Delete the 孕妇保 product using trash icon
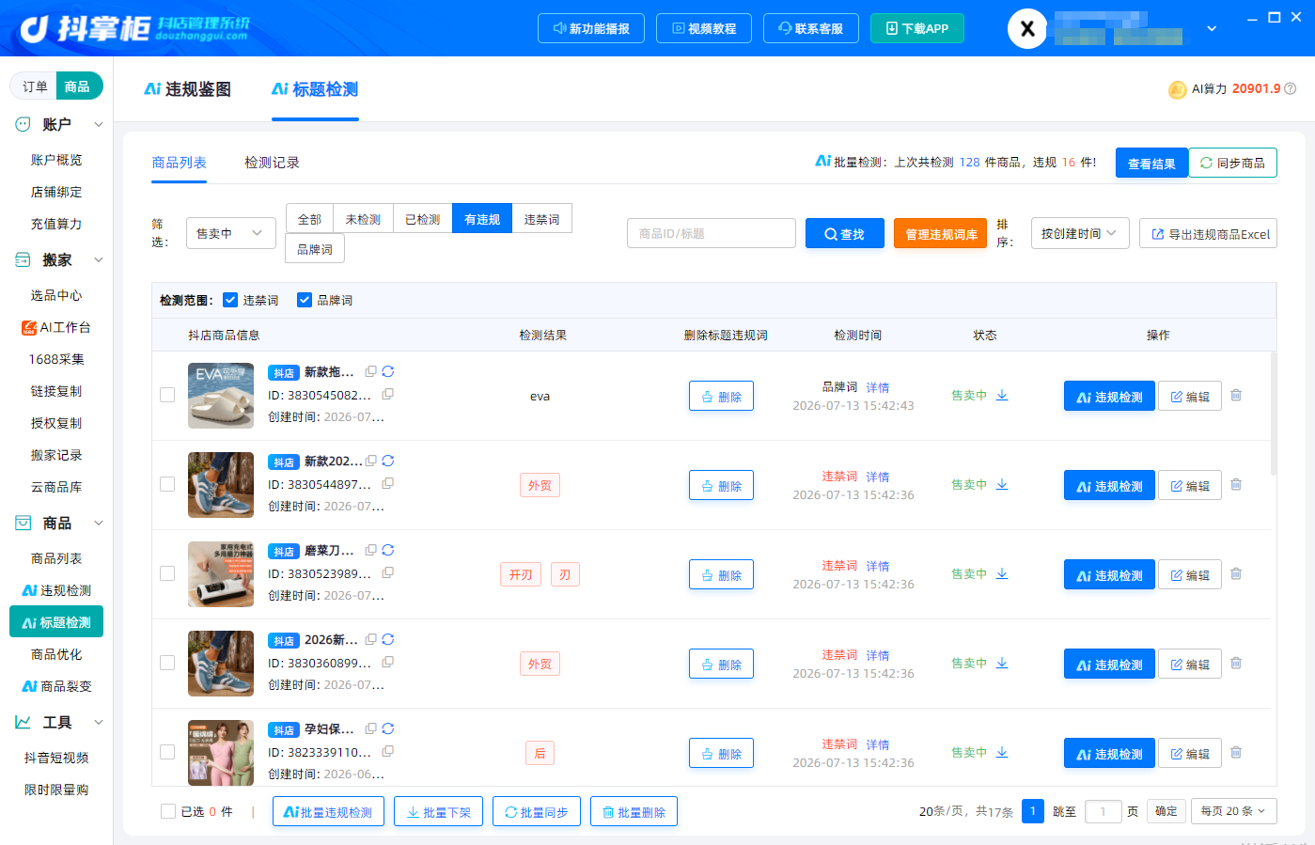The width and height of the screenshot is (1315, 845). tap(1236, 753)
